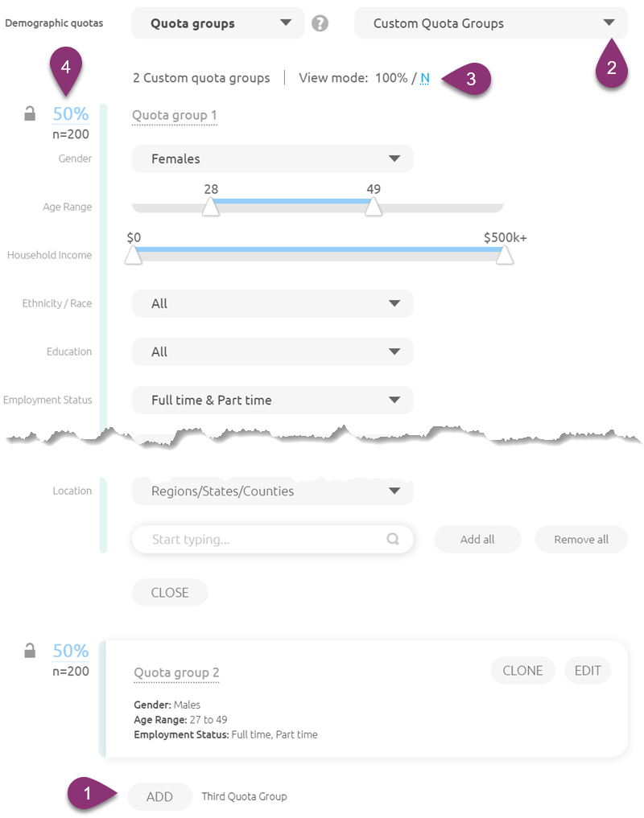Open the Employment Status dropdown

click(272, 401)
